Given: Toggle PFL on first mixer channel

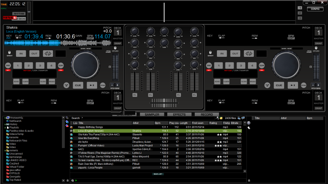Looking at the screenshot, I should click(135, 95).
